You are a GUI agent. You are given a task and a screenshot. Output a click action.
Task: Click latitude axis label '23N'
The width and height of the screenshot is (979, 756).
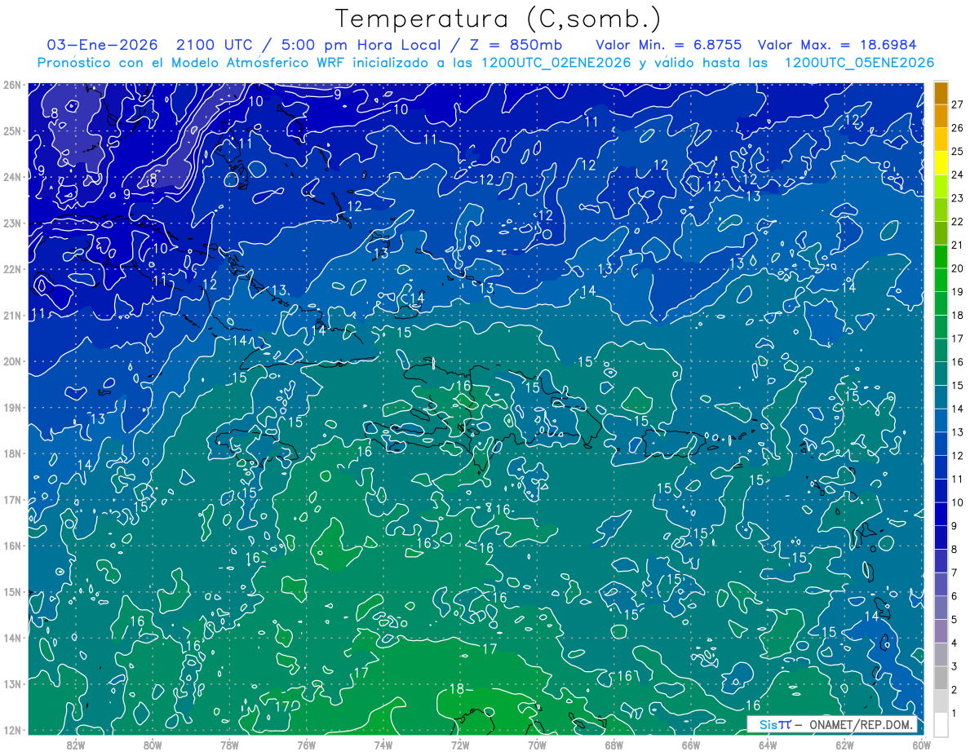click(x=11, y=223)
